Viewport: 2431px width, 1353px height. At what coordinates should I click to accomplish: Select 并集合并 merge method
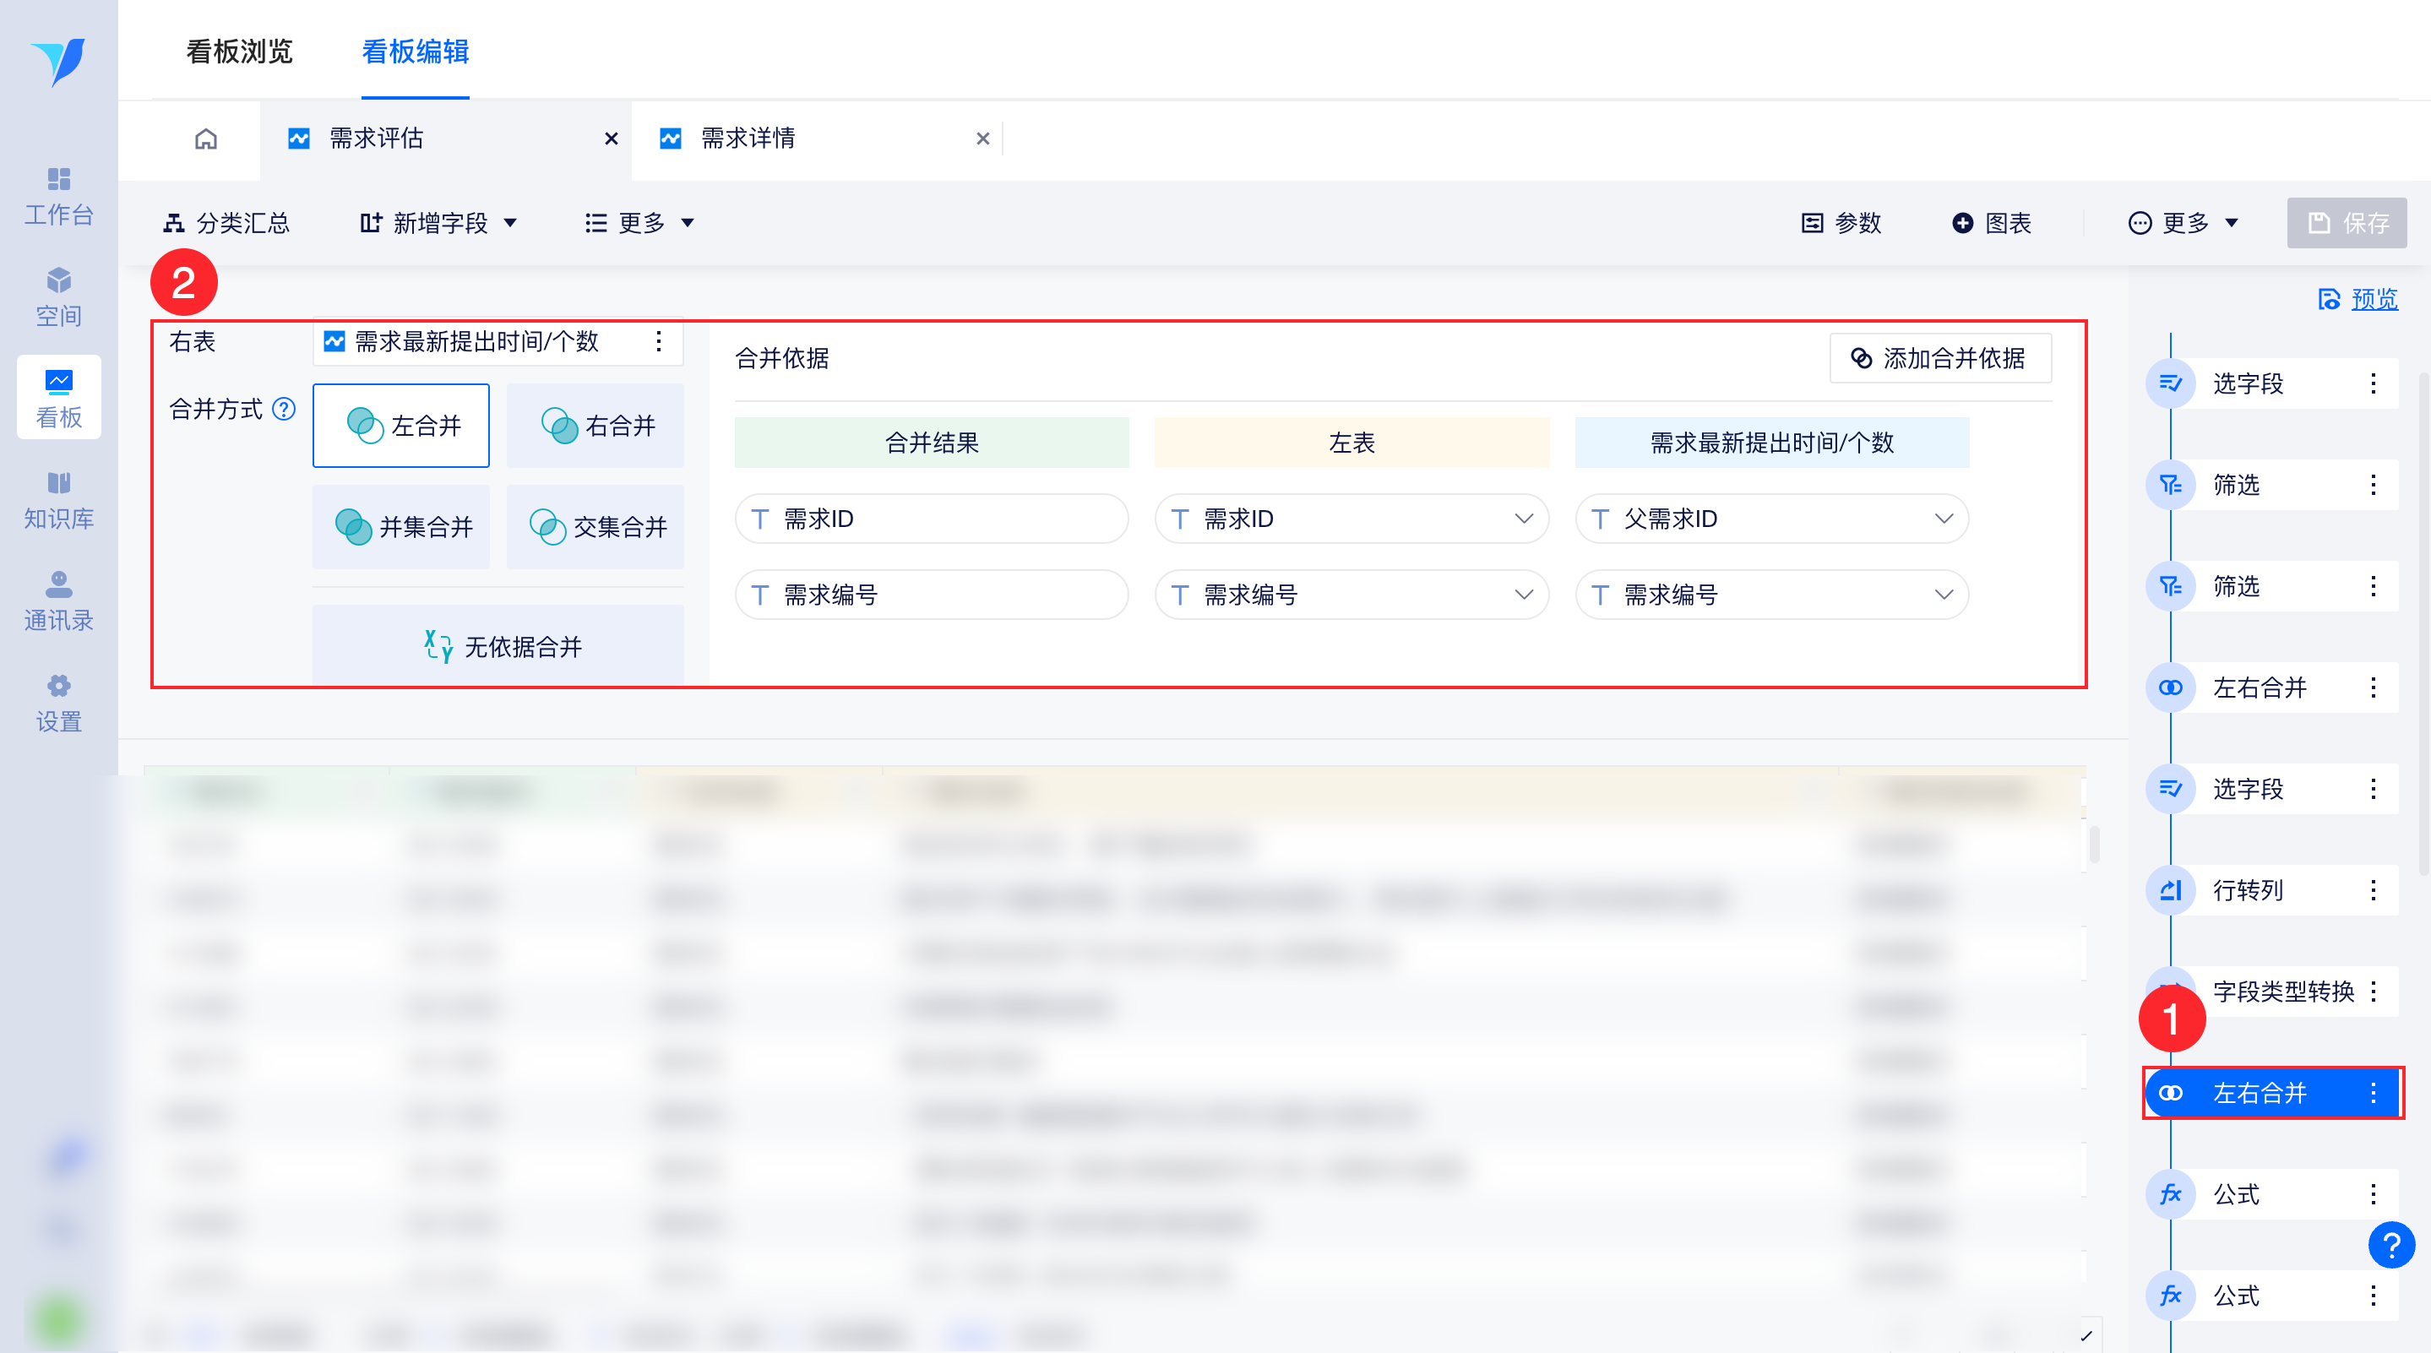tap(402, 526)
